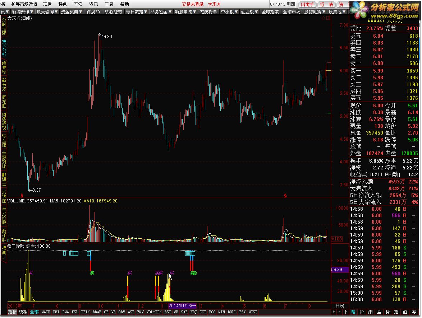Image resolution: width=422 pixels, height=318 pixels.
Task: Click the 闪电手 button
Action: (307, 4)
